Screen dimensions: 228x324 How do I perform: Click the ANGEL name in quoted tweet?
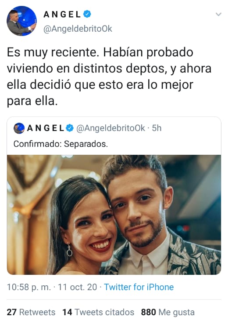tap(46, 128)
